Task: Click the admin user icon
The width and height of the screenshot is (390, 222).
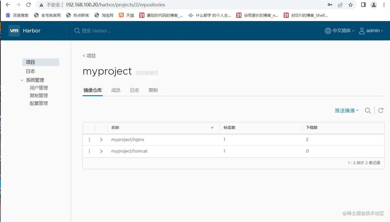Action: [362, 31]
